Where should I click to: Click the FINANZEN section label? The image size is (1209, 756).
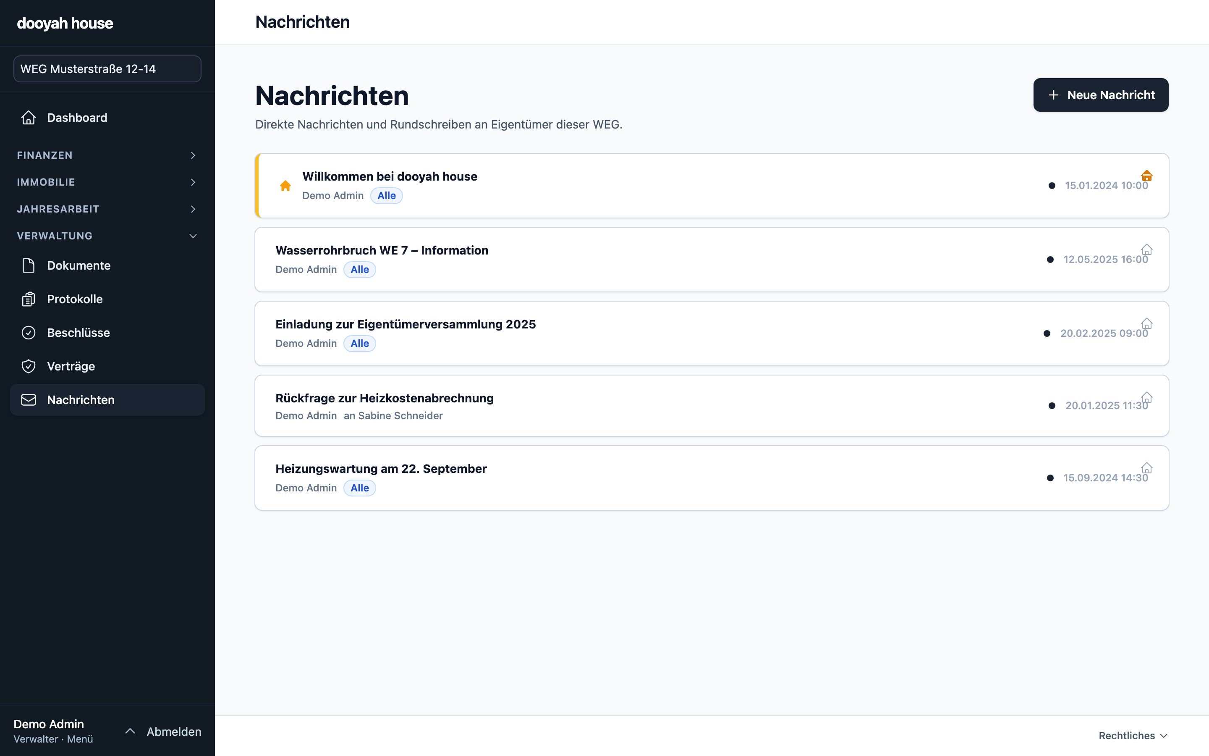(44, 155)
